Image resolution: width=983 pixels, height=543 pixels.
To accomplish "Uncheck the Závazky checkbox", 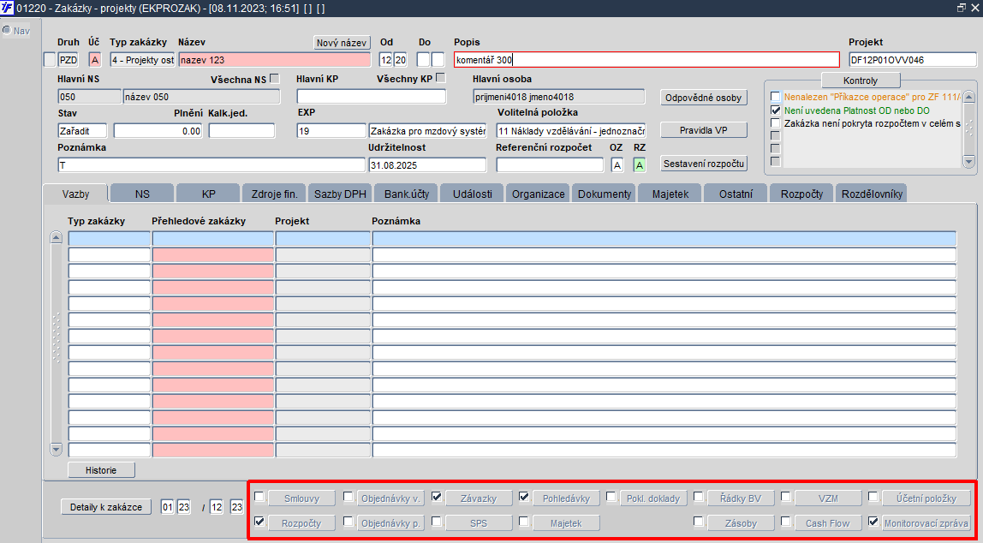I will [x=437, y=498].
